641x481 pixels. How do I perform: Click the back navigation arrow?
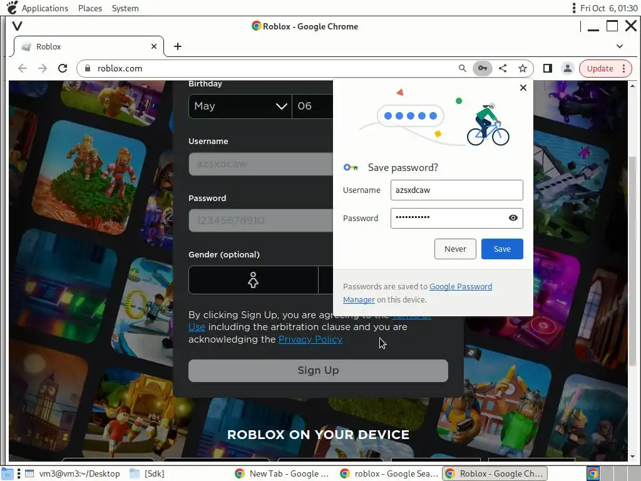(x=23, y=68)
